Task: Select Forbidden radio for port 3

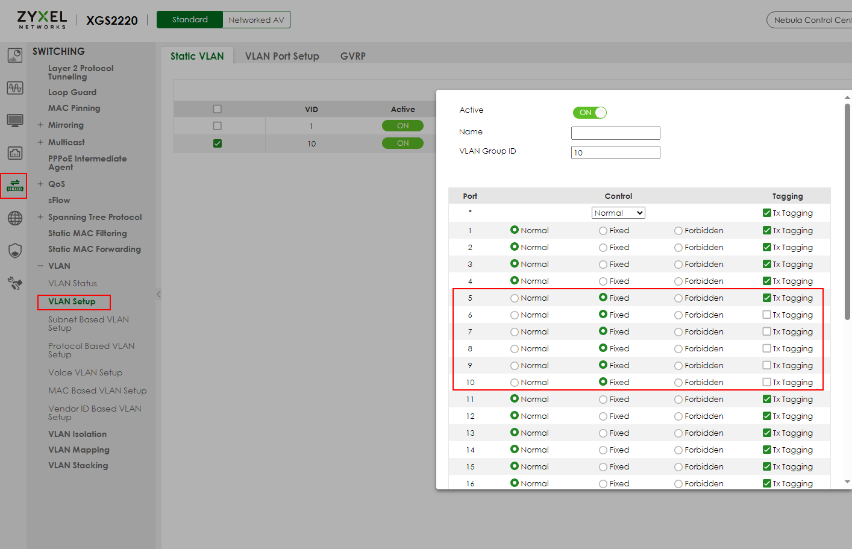Action: (x=678, y=265)
